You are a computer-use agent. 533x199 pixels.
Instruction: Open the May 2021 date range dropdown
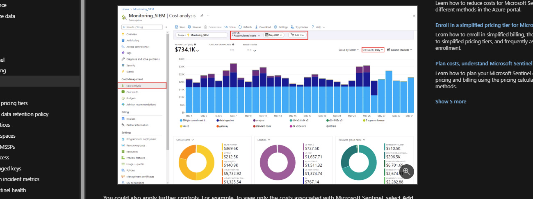pyautogui.click(x=274, y=35)
